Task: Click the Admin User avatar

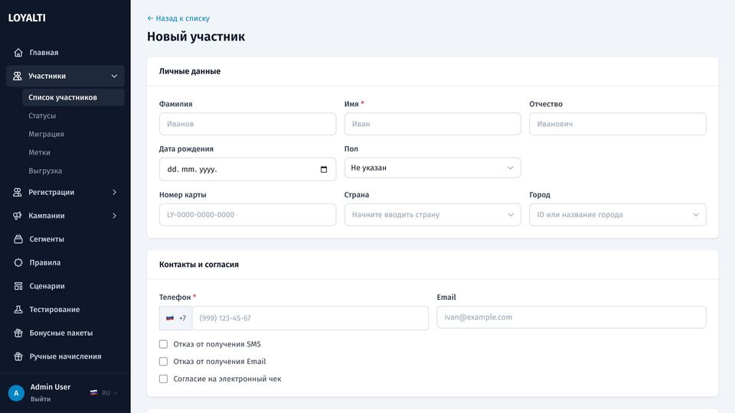Action: (16, 393)
